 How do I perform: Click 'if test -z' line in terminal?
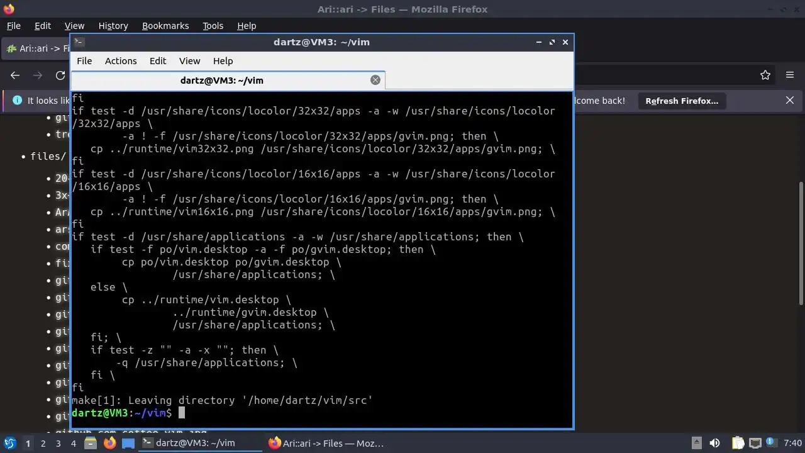[x=184, y=350]
